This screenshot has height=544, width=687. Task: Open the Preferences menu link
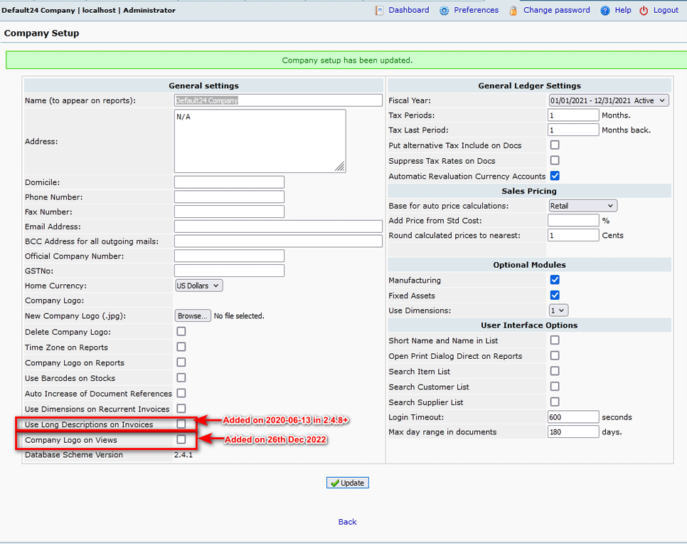tap(476, 11)
